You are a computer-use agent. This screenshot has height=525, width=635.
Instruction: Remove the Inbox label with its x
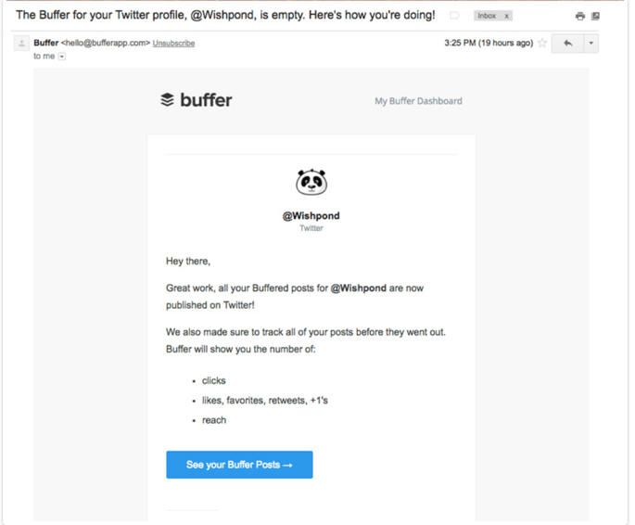point(506,16)
